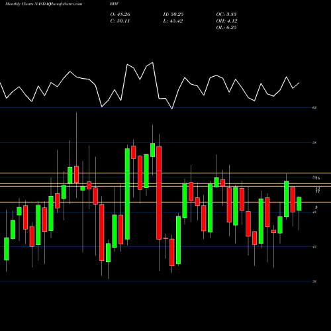Click the 38 price axis label
Viewport: 331px width, 331px height.
[x=314, y=281]
